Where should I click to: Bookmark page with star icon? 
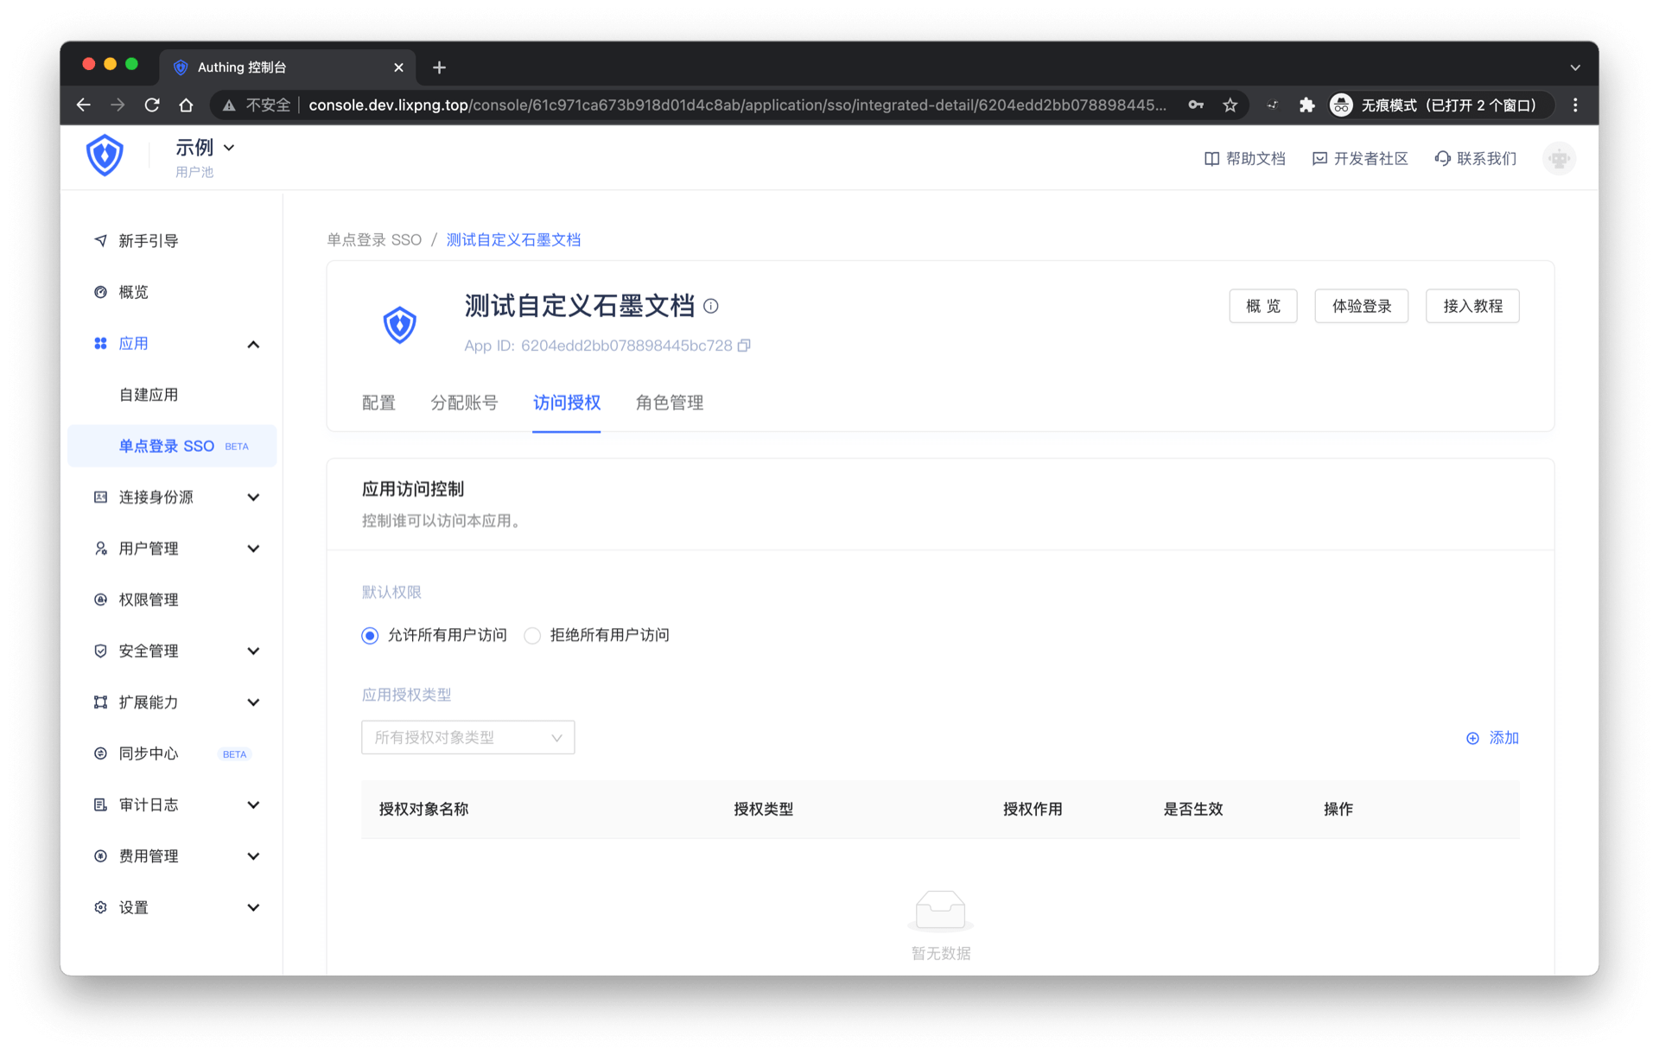point(1230,105)
